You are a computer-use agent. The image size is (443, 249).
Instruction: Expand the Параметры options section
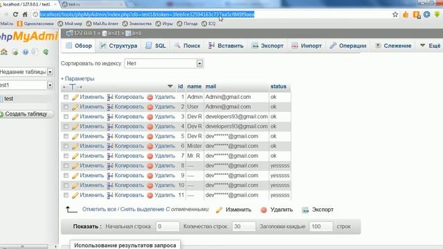(78, 79)
